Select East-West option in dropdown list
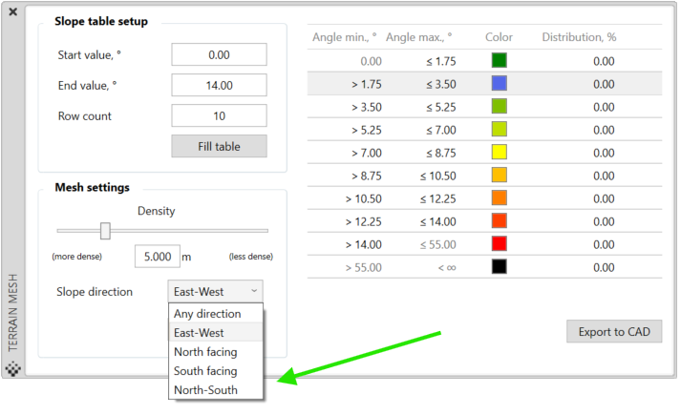The width and height of the screenshot is (681, 415). coord(200,333)
